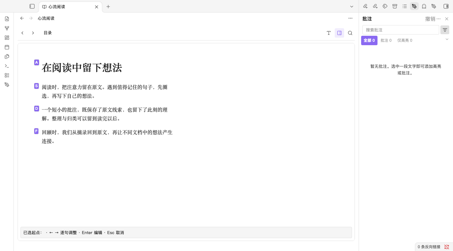Click the magnifier search icon in reader toolbar
The image size is (453, 251).
pos(350,33)
